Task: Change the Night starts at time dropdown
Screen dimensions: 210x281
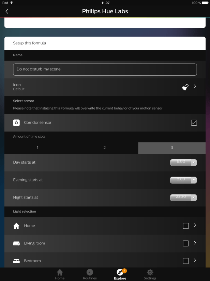Action: (x=183, y=197)
